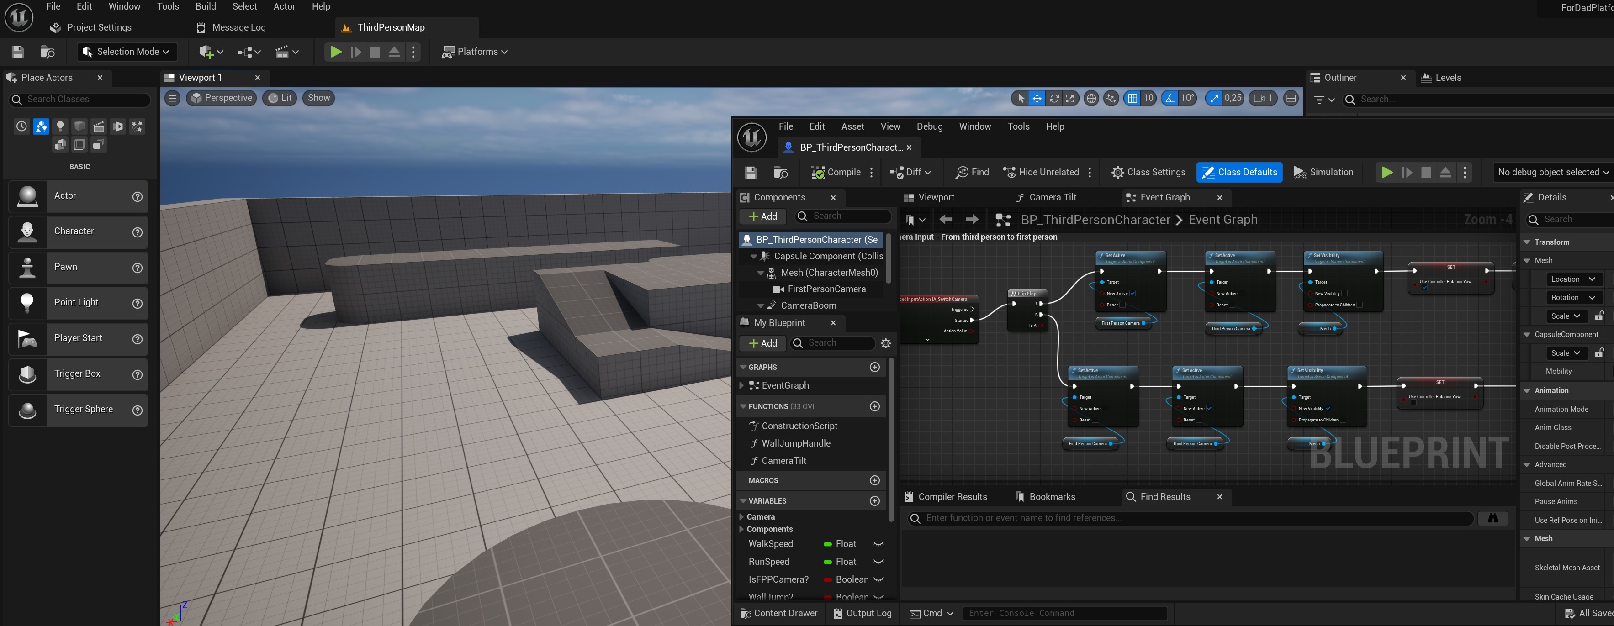The height and width of the screenshot is (626, 1614).
Task: Collapse the Transform section in Details
Action: (1527, 242)
